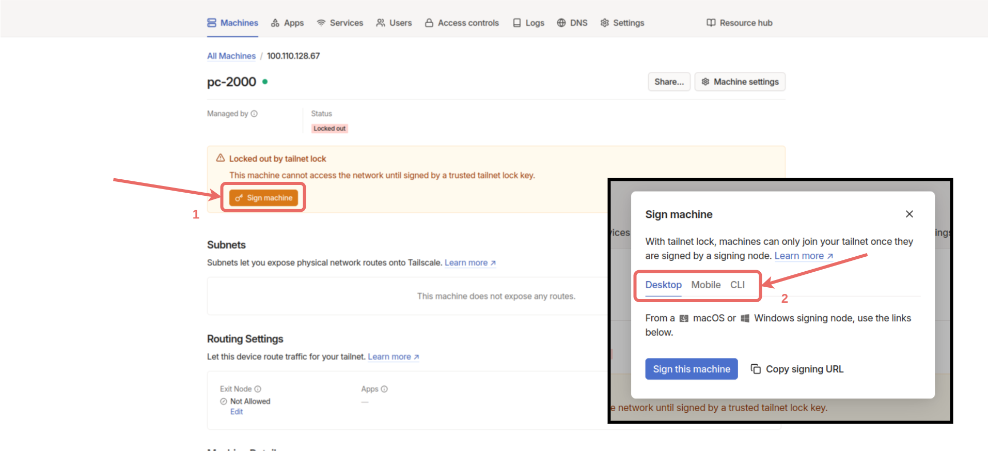The image size is (988, 451).
Task: Click the orange Sign machine button
Action: pyautogui.click(x=263, y=198)
